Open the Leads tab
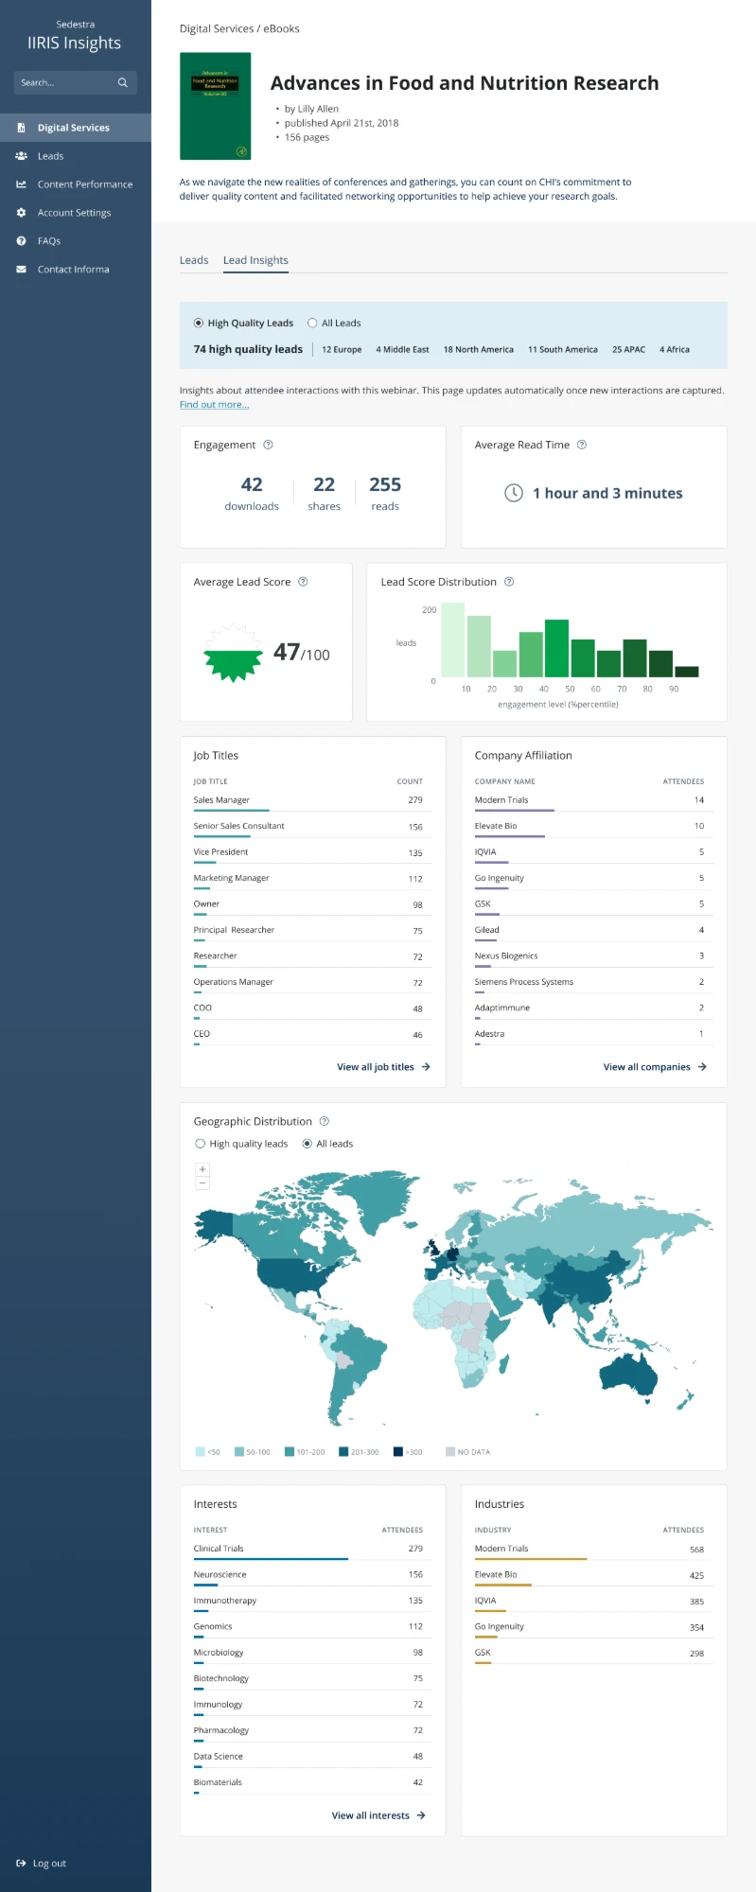 [194, 260]
